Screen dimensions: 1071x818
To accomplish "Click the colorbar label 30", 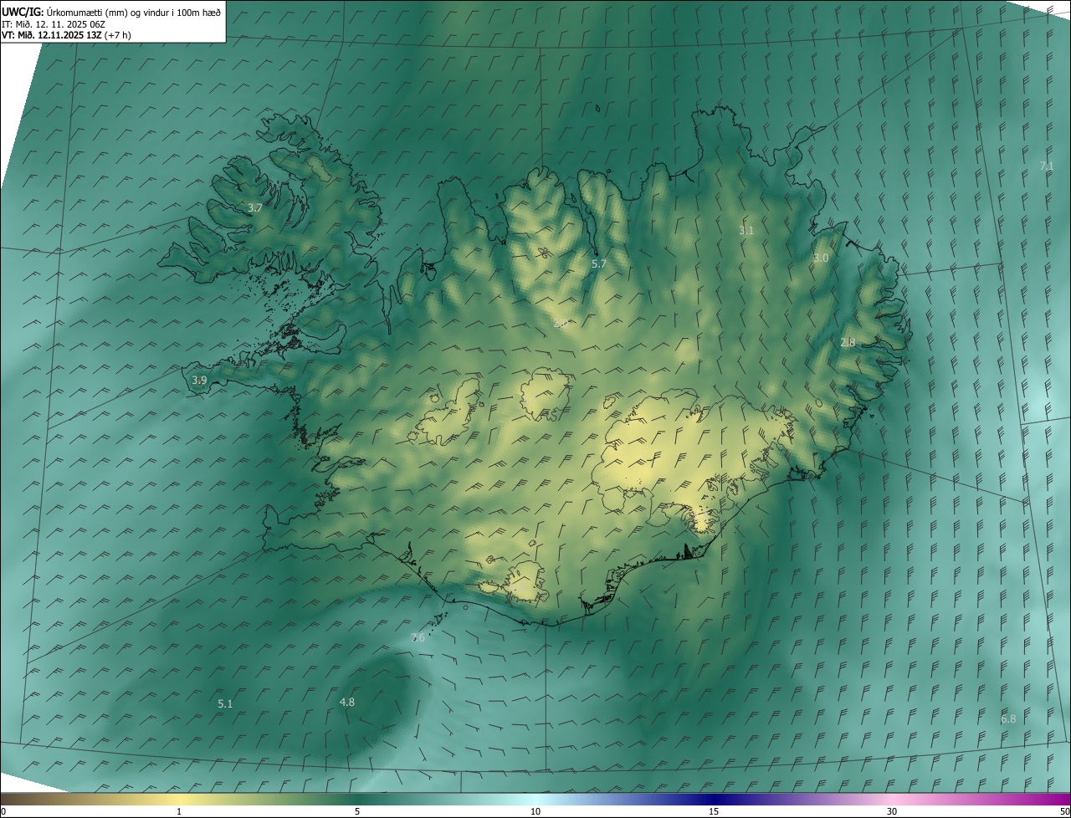I will pyautogui.click(x=892, y=811).
